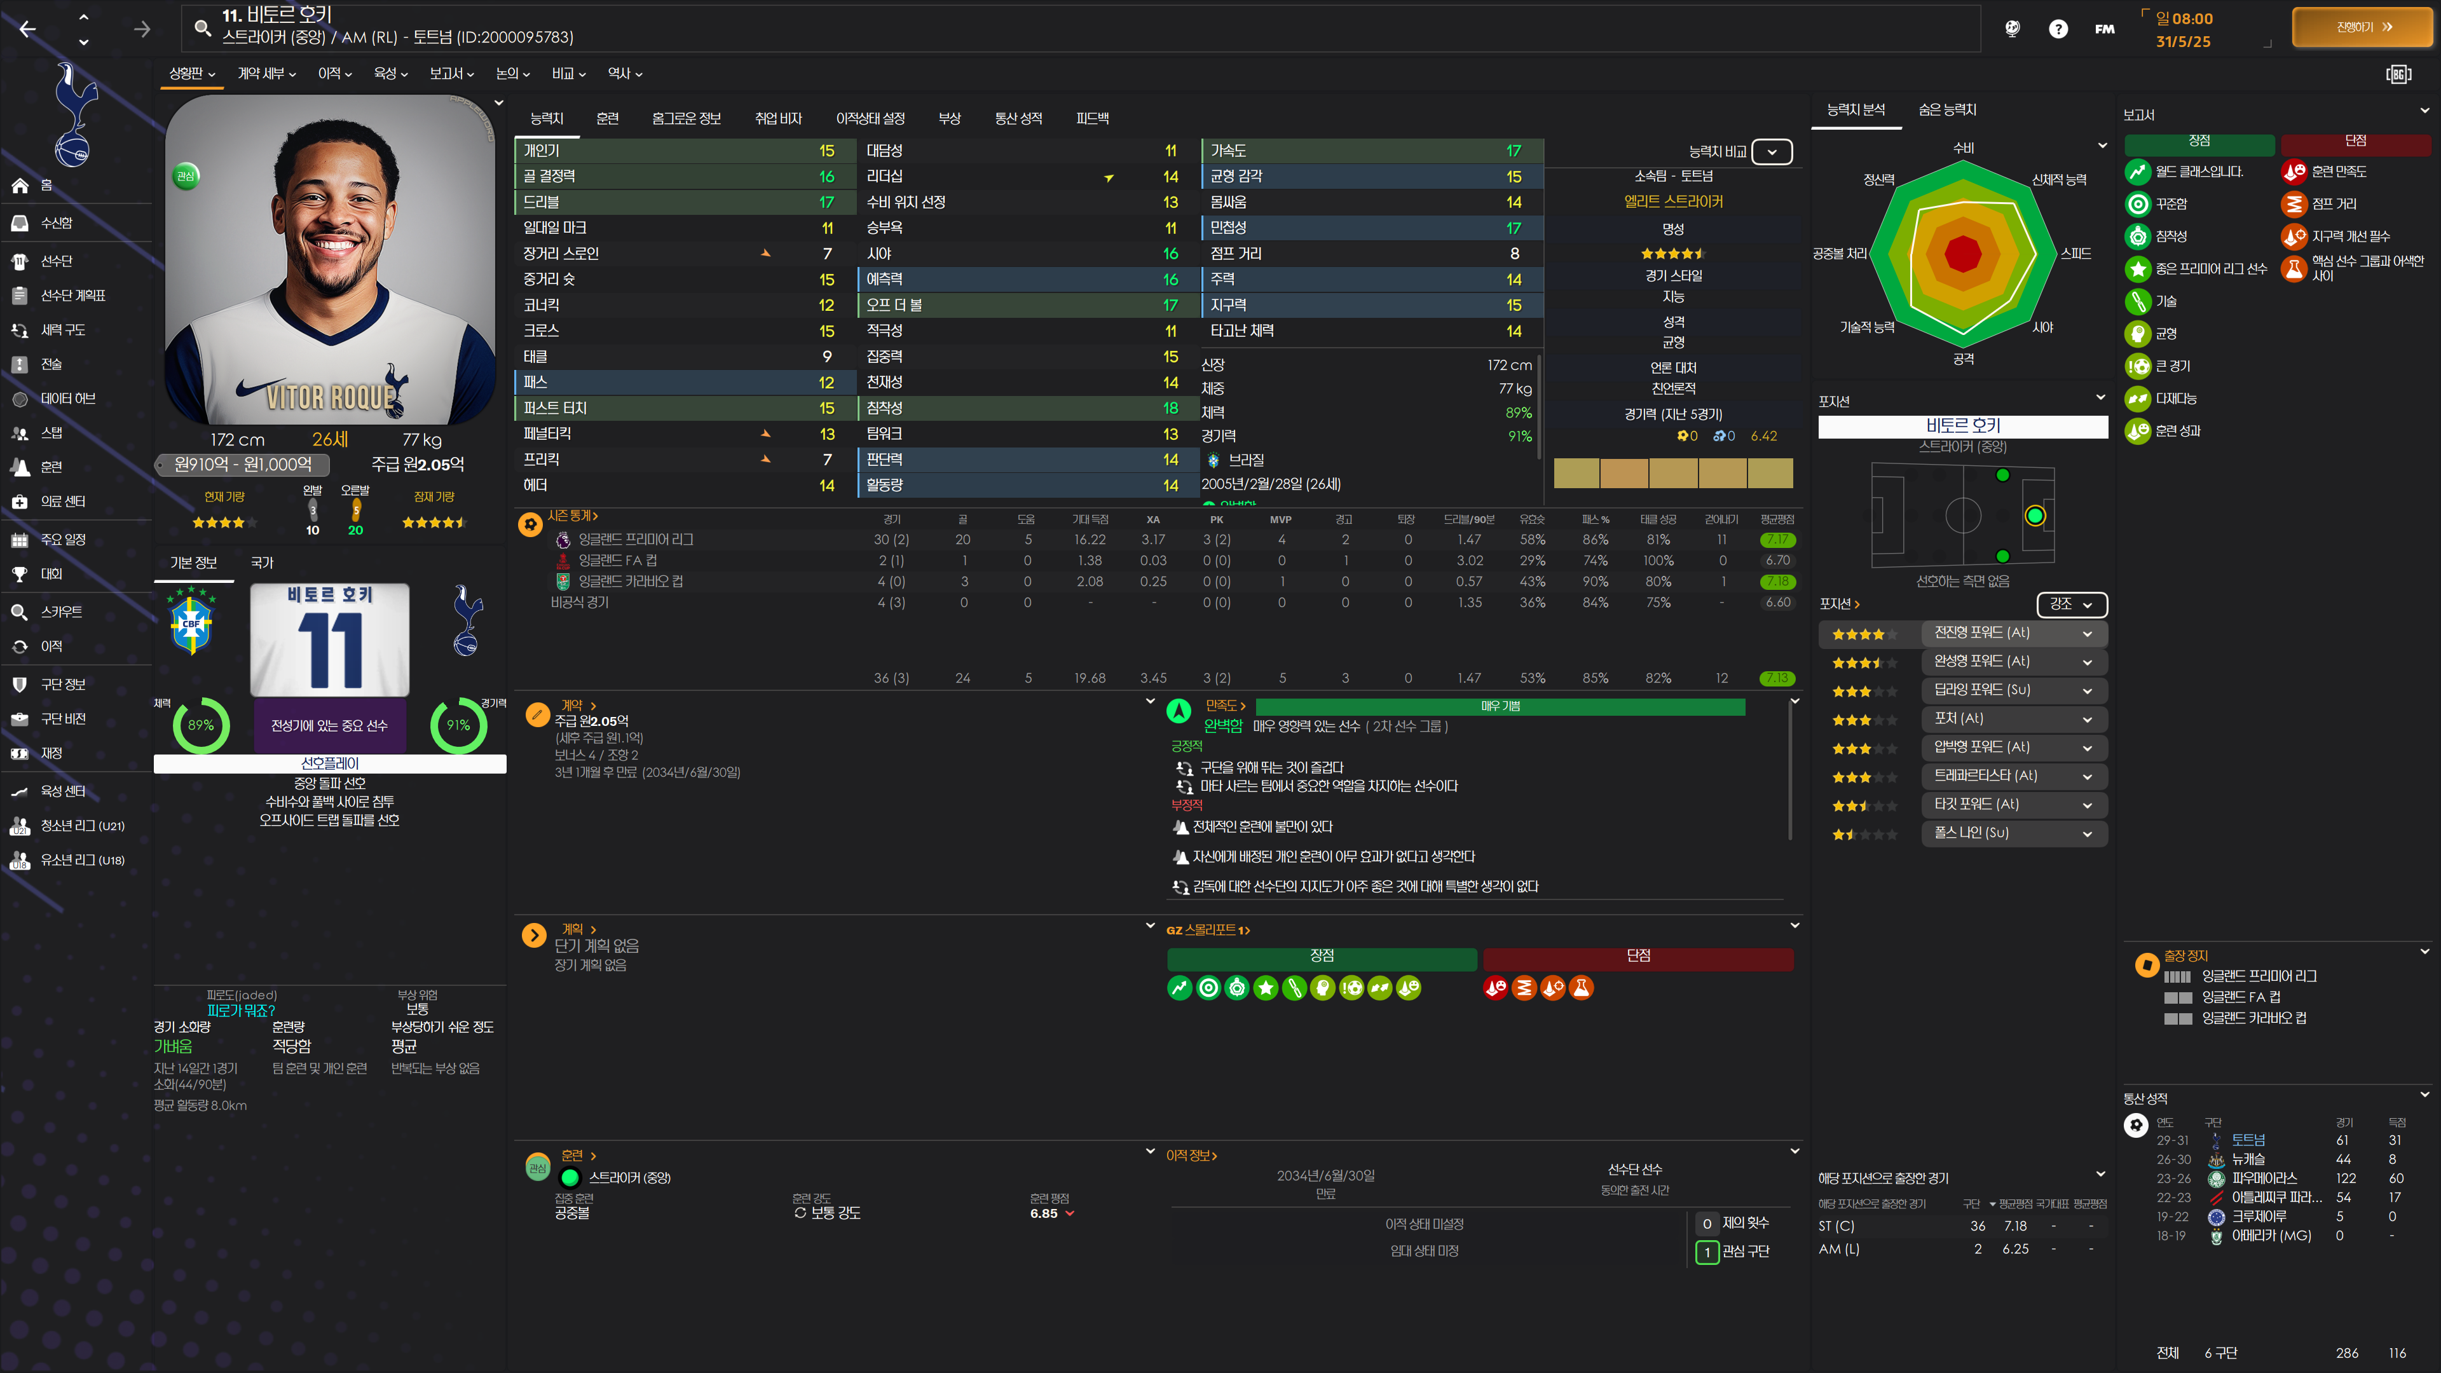Click the help question mark icon
The image size is (2441, 1373).
(2057, 29)
